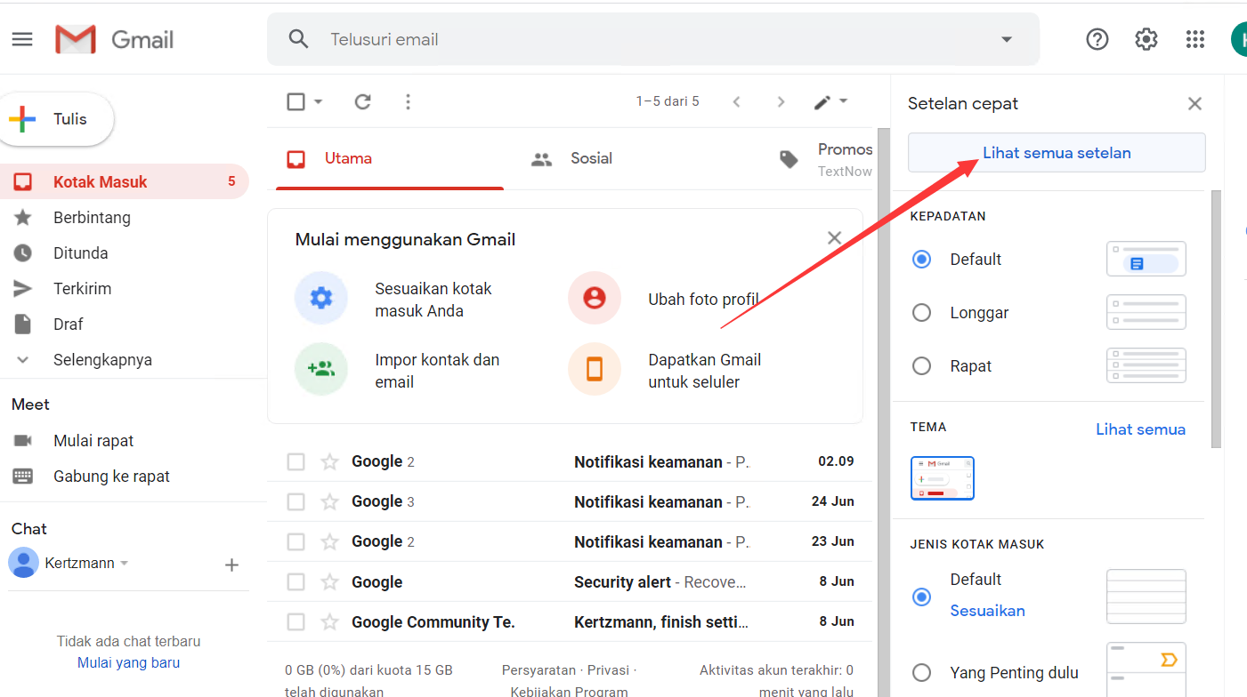Open Terkirim folder
Screen dimensions: 1247x697
[x=125, y=289]
